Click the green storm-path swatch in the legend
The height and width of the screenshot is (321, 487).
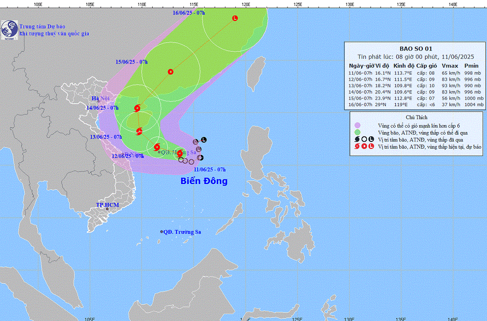(357, 132)
